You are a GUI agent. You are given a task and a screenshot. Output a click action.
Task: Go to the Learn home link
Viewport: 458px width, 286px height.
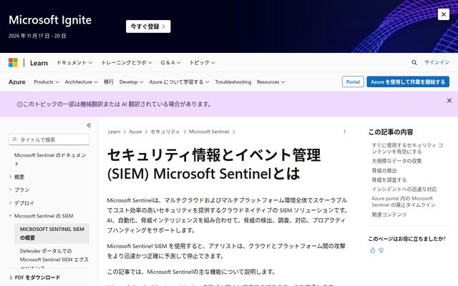click(x=39, y=63)
